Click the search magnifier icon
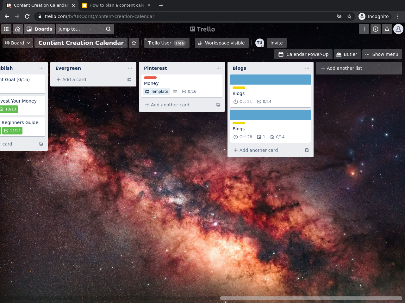 (109, 29)
